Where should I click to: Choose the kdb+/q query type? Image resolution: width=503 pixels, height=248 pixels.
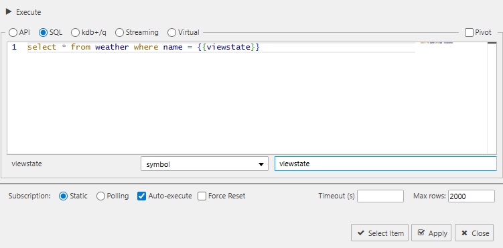point(75,32)
